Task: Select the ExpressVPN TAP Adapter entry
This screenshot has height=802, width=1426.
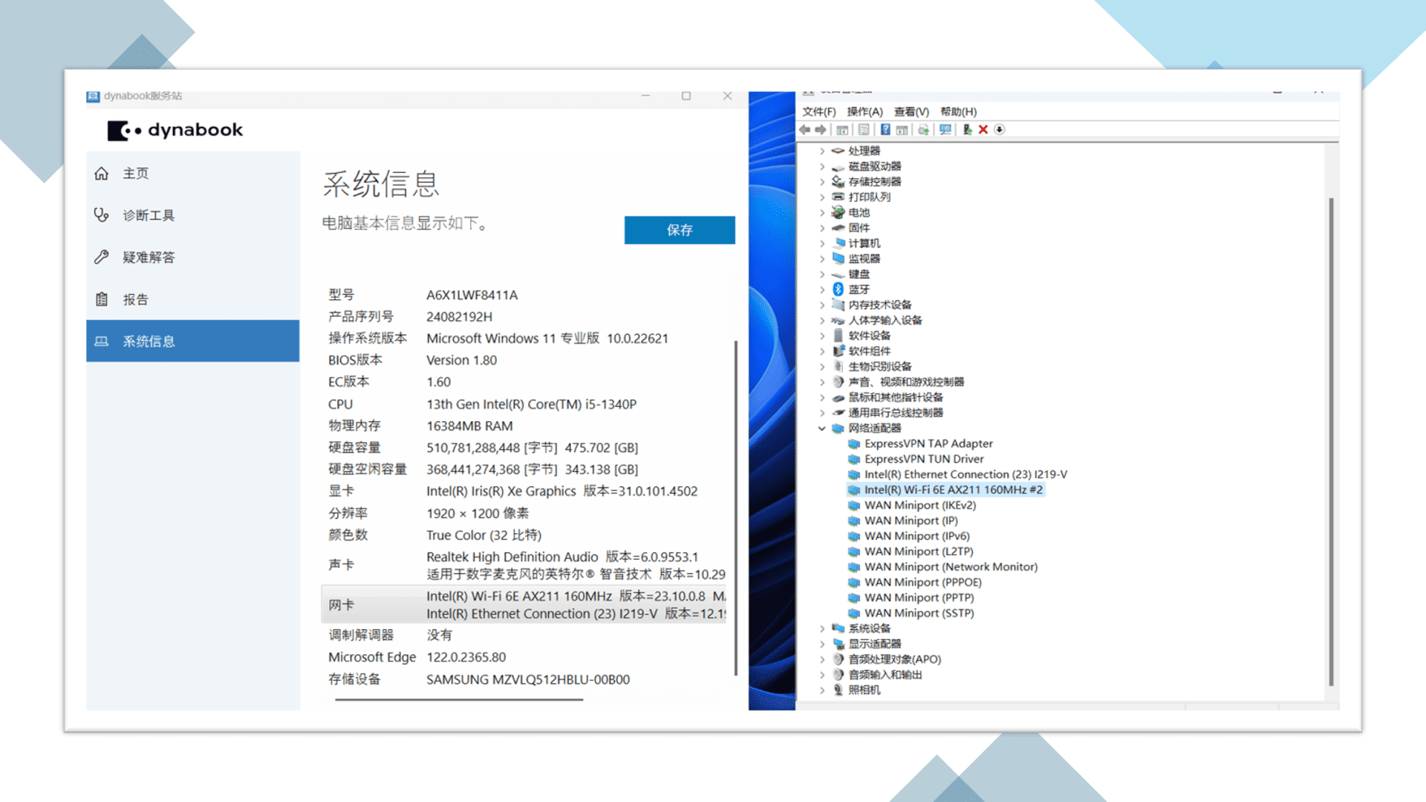Action: [x=928, y=443]
